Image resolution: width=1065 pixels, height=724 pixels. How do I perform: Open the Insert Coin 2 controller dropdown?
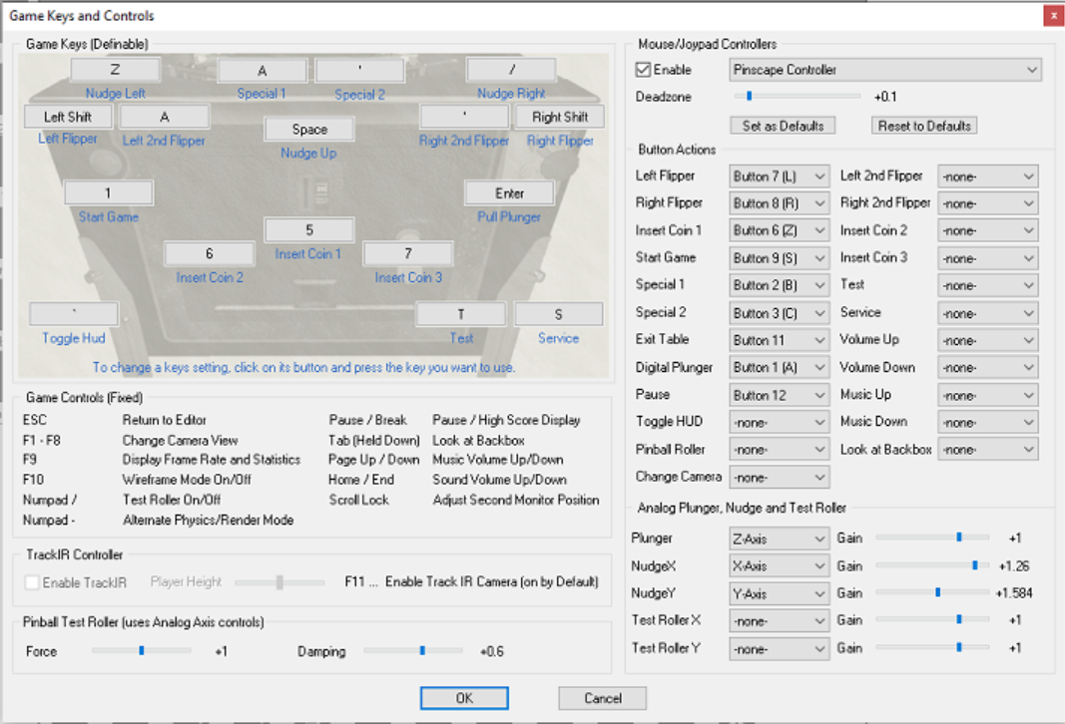pos(987,230)
